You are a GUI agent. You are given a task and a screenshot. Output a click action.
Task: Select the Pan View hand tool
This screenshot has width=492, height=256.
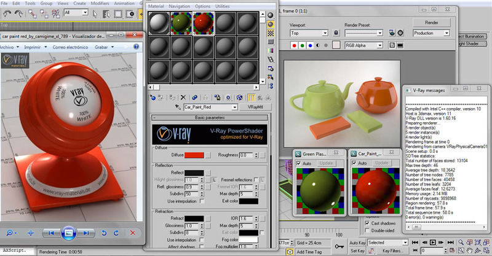click(469, 250)
